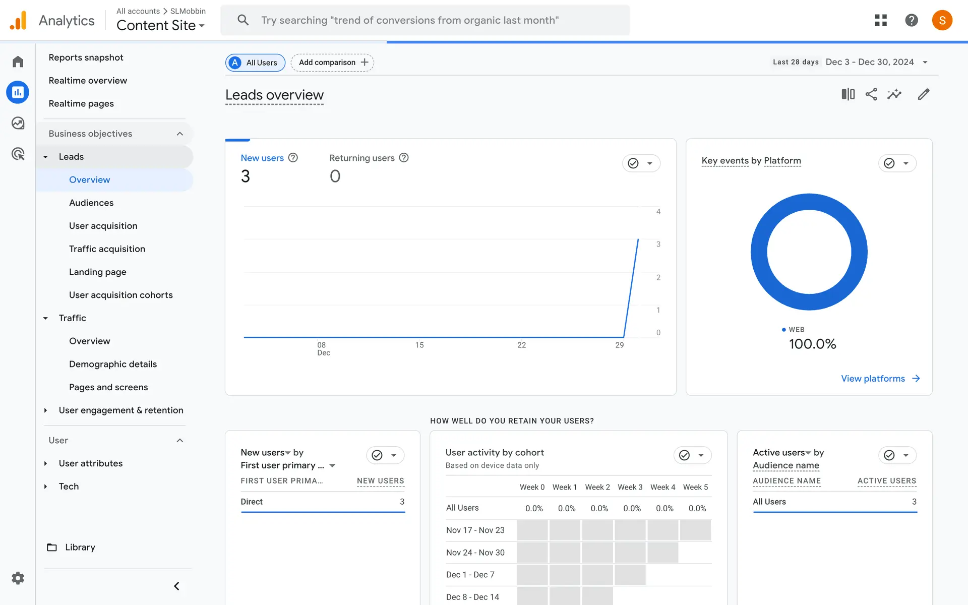Open the date range dropdown
Image resolution: width=968 pixels, height=605 pixels.
pos(925,62)
